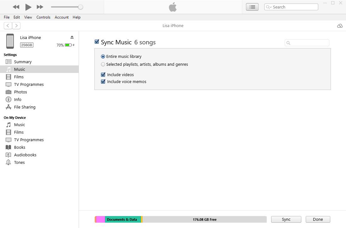Open Books on device

[39, 147]
